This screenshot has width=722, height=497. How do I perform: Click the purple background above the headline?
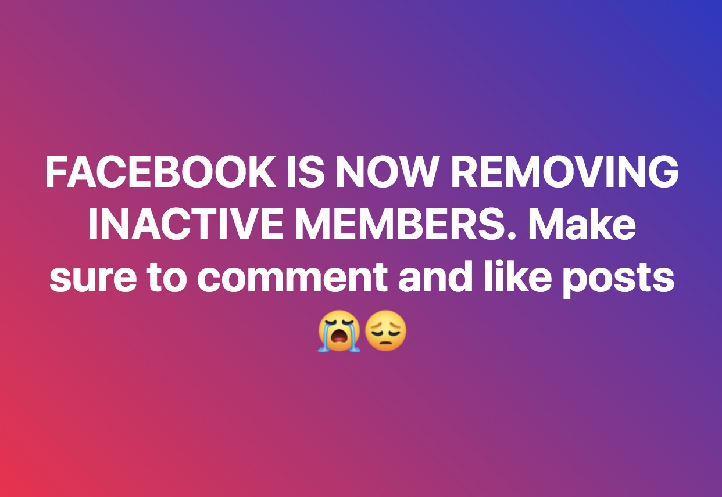coord(361,75)
